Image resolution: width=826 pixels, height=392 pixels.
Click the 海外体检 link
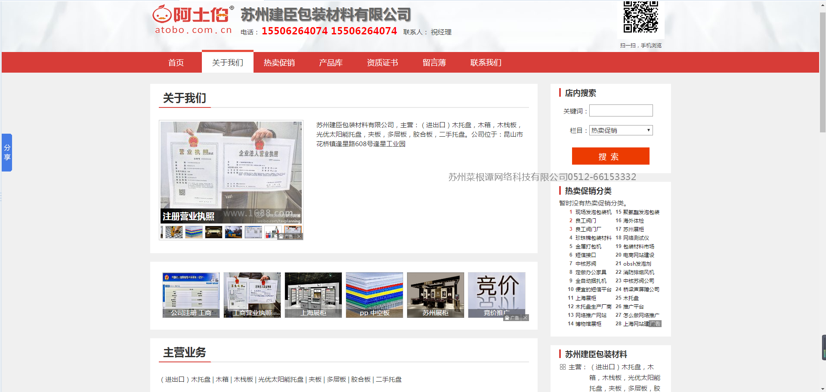pos(634,220)
